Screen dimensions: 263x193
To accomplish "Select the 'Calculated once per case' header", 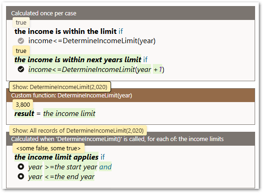I will click(131, 13).
